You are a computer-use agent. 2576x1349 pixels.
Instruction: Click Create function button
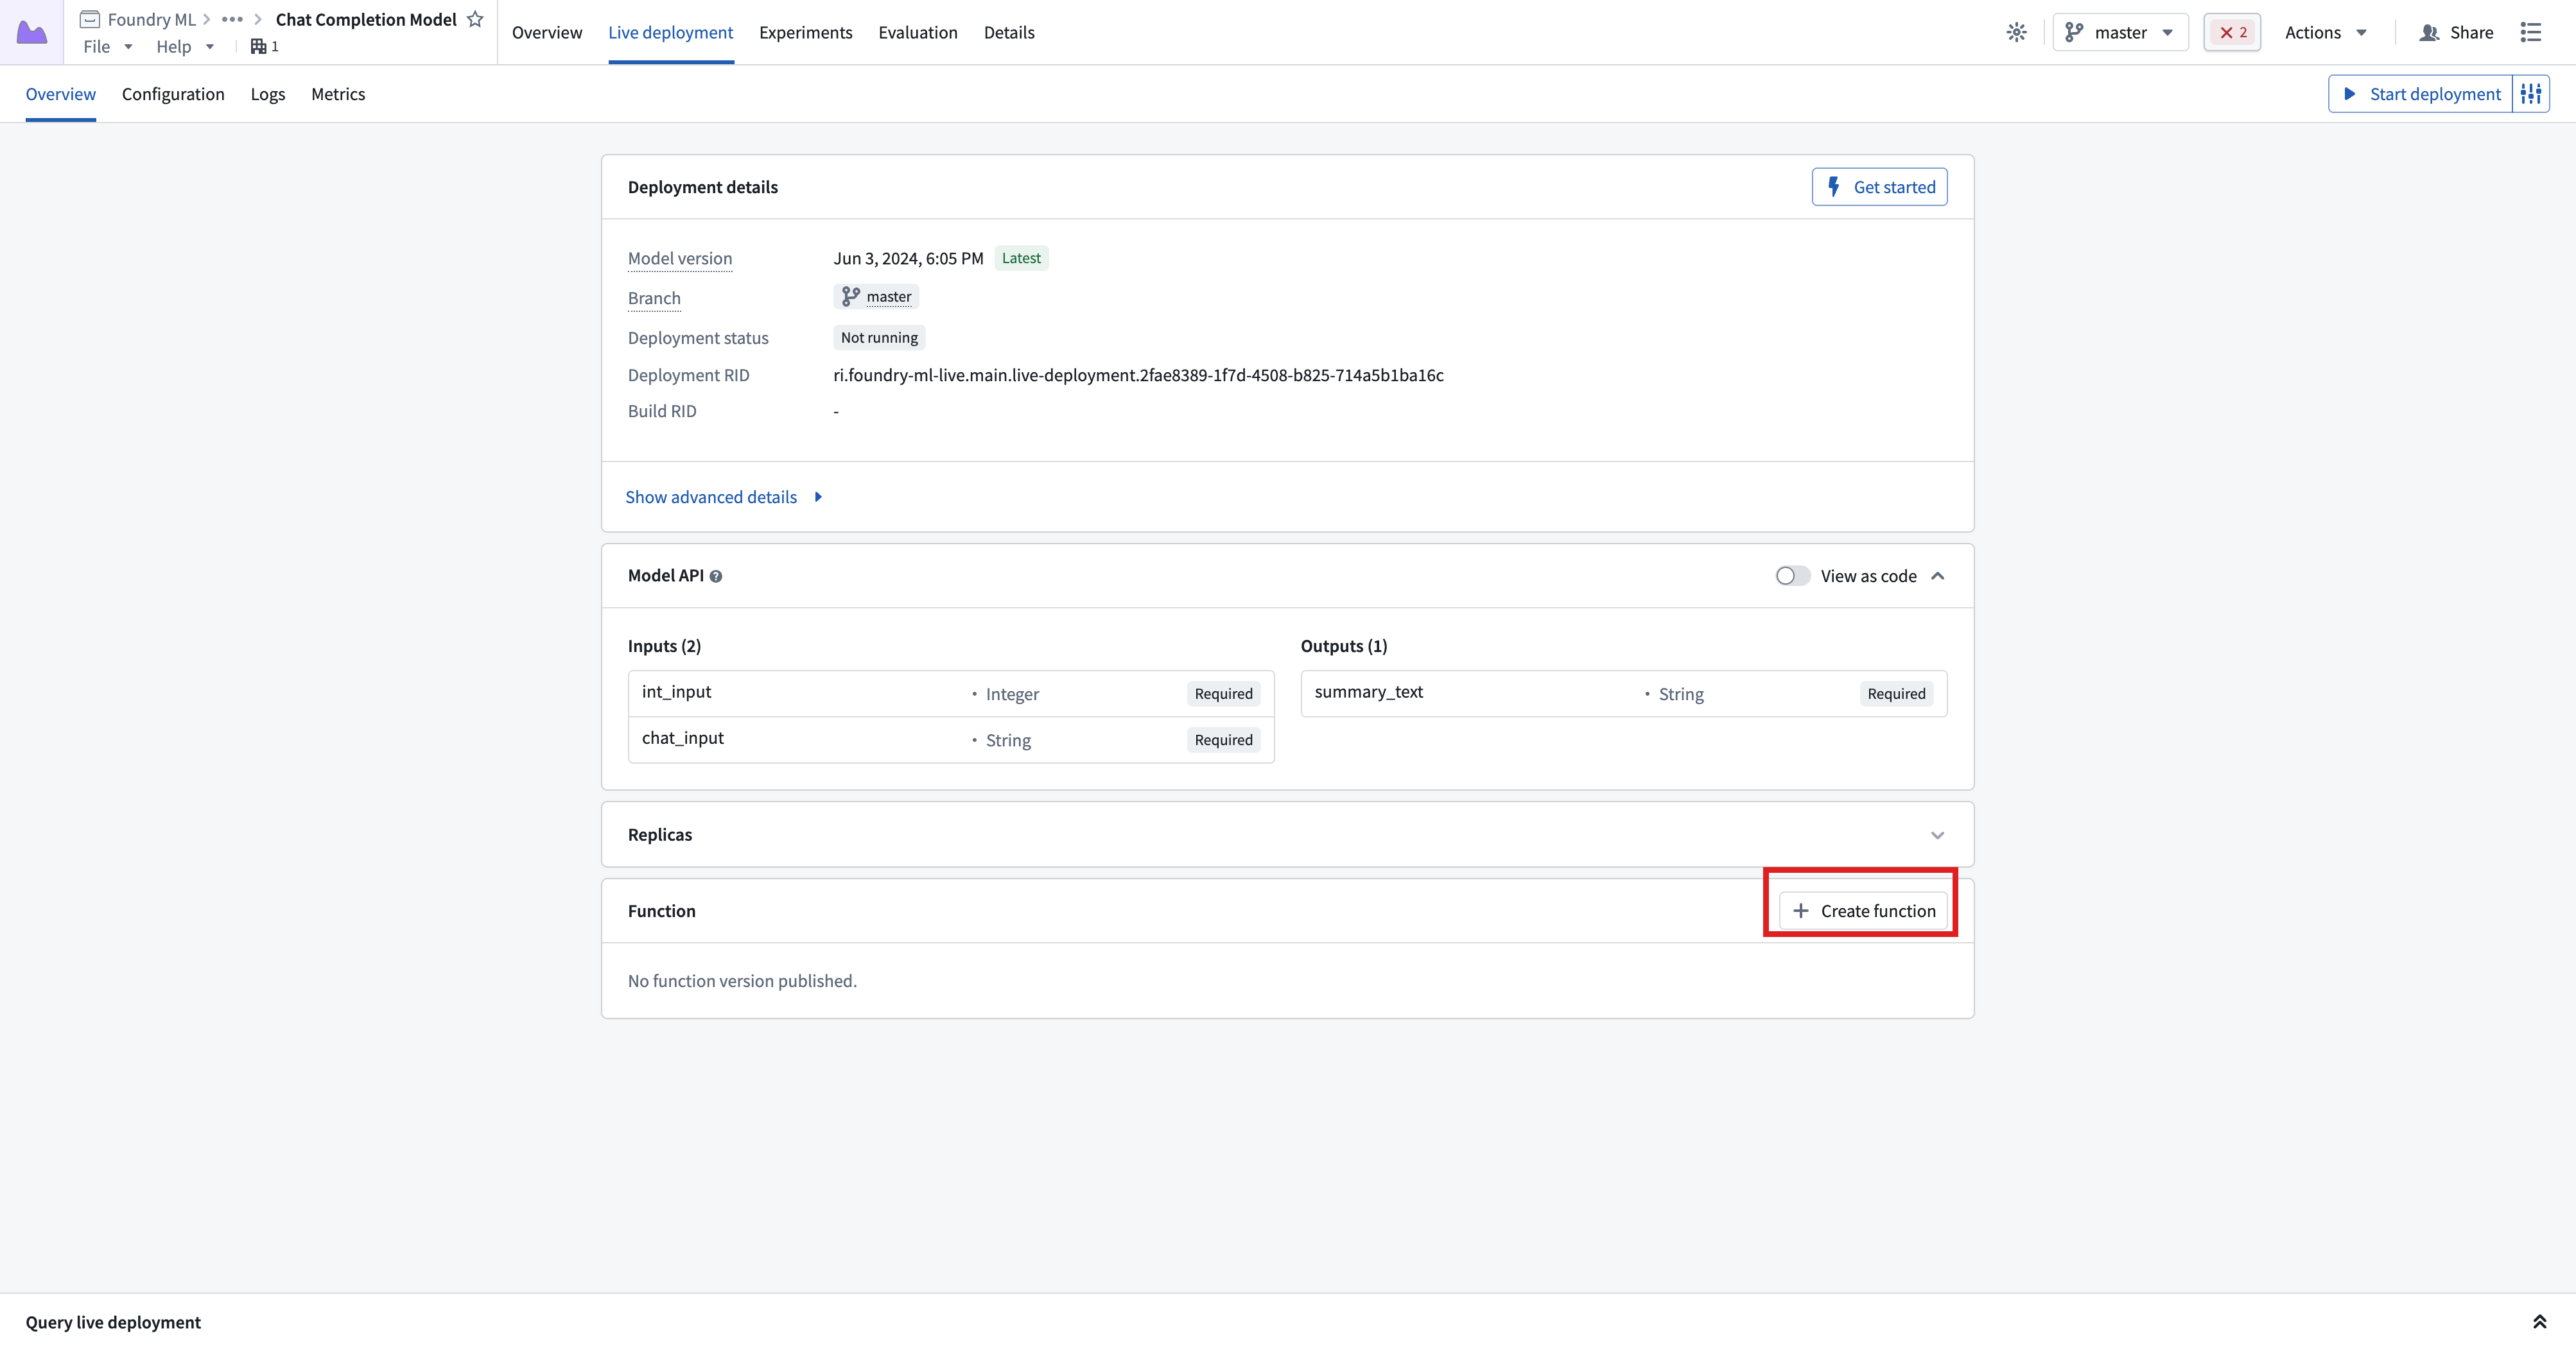click(1863, 910)
